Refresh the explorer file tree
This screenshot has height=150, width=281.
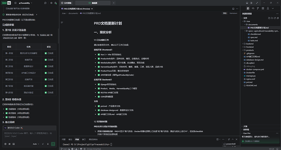[275, 18]
